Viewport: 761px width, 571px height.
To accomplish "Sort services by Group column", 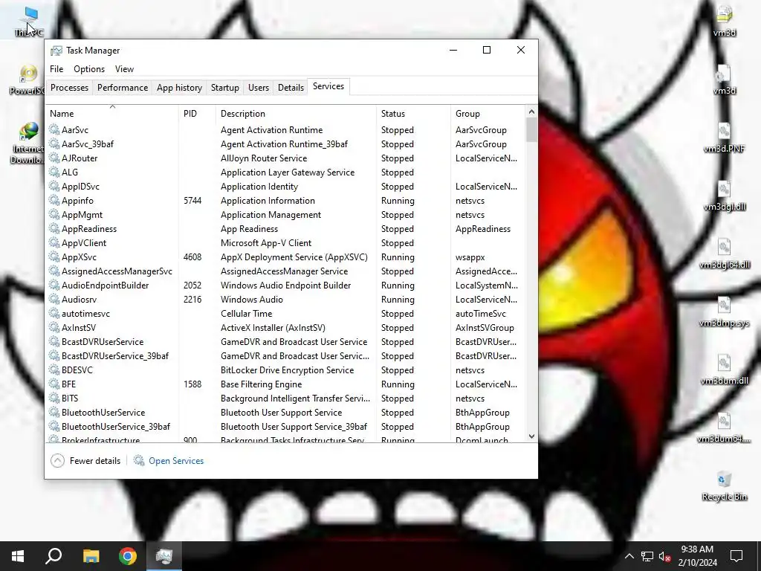I will [x=488, y=113].
